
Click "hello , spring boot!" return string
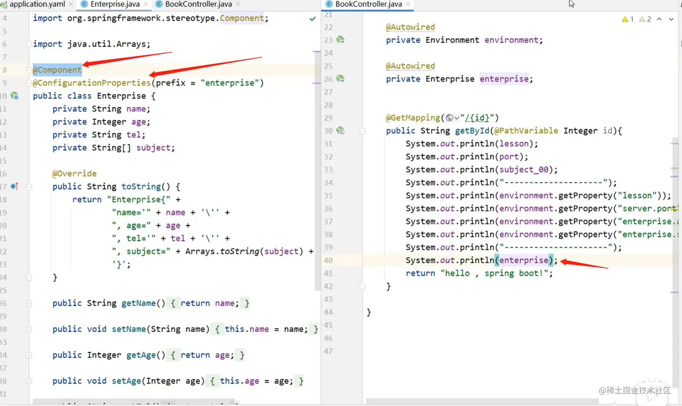point(494,273)
